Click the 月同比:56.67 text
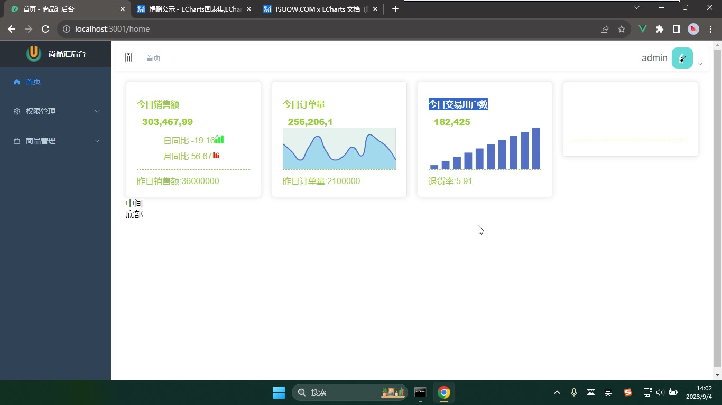The height and width of the screenshot is (405, 722). pyautogui.click(x=188, y=156)
